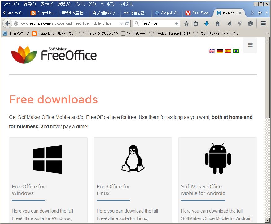The height and width of the screenshot is (224, 271).
Task: Click the vertical scrollbar thumb
Action: (267, 80)
